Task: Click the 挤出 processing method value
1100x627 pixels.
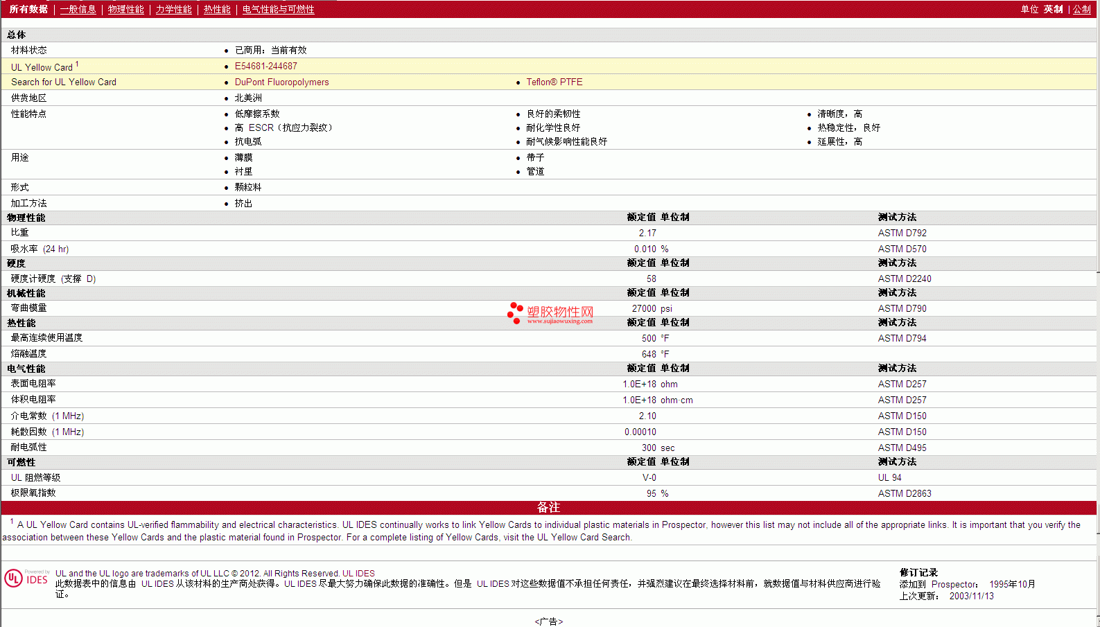Action: pos(244,203)
